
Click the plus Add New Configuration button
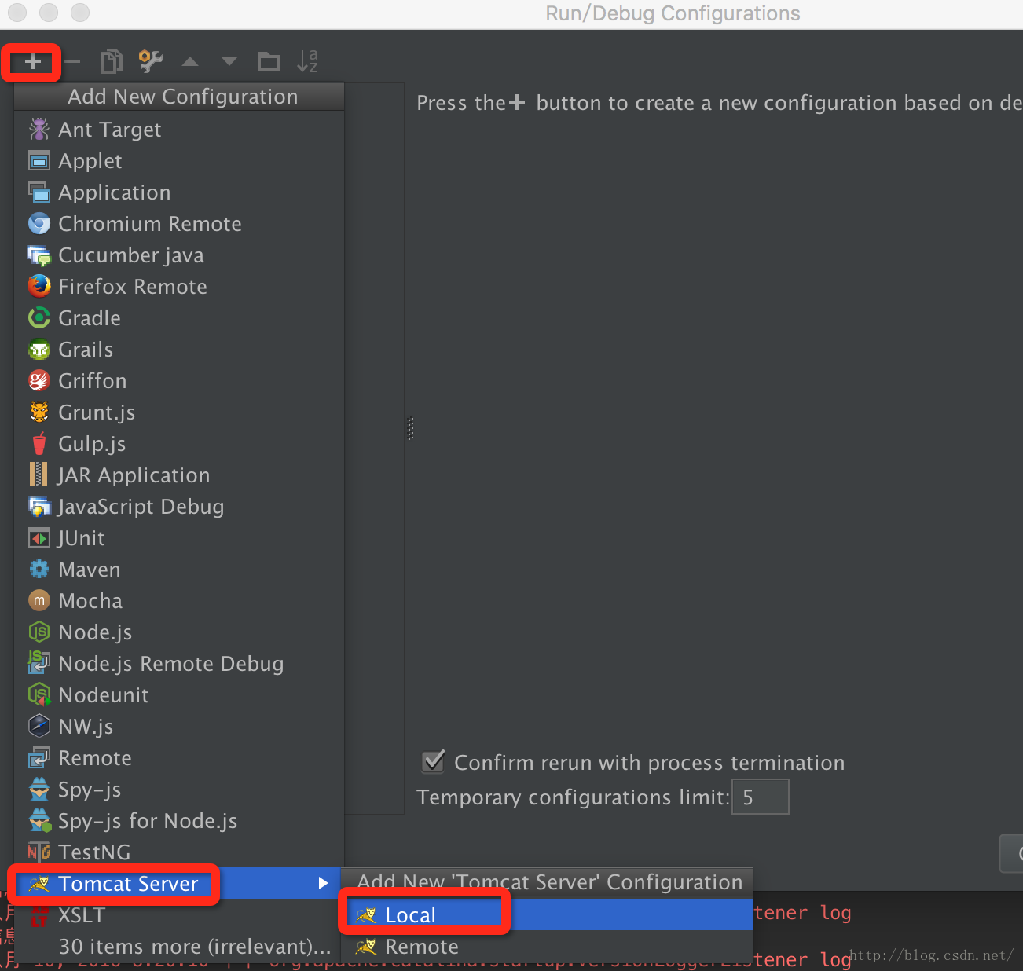click(x=32, y=61)
